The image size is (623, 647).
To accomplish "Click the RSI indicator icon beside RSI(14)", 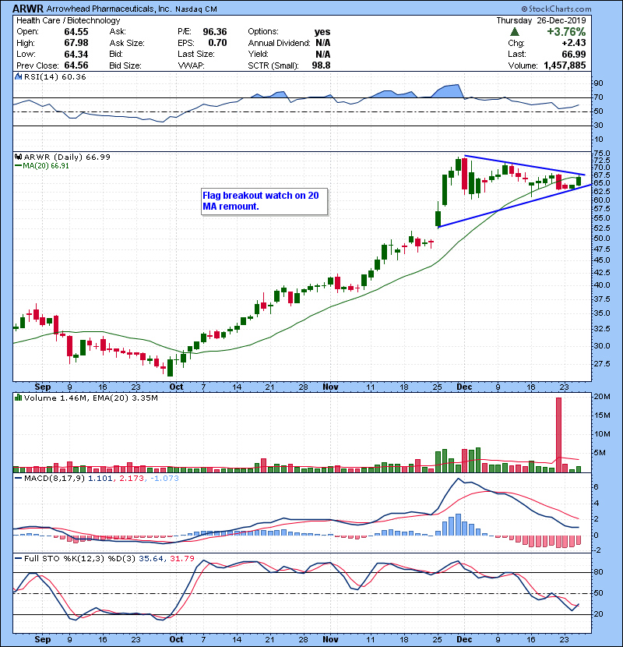I will [18, 76].
